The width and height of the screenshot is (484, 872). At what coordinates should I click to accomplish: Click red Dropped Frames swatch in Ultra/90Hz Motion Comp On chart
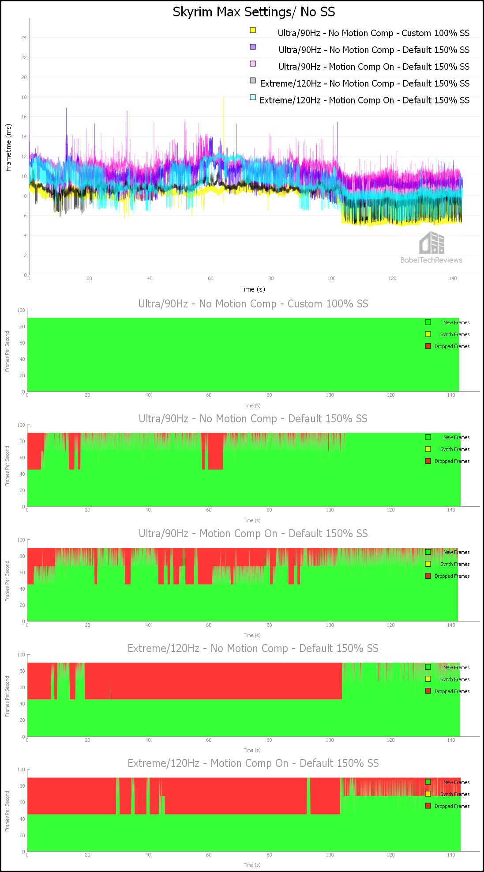(x=428, y=576)
